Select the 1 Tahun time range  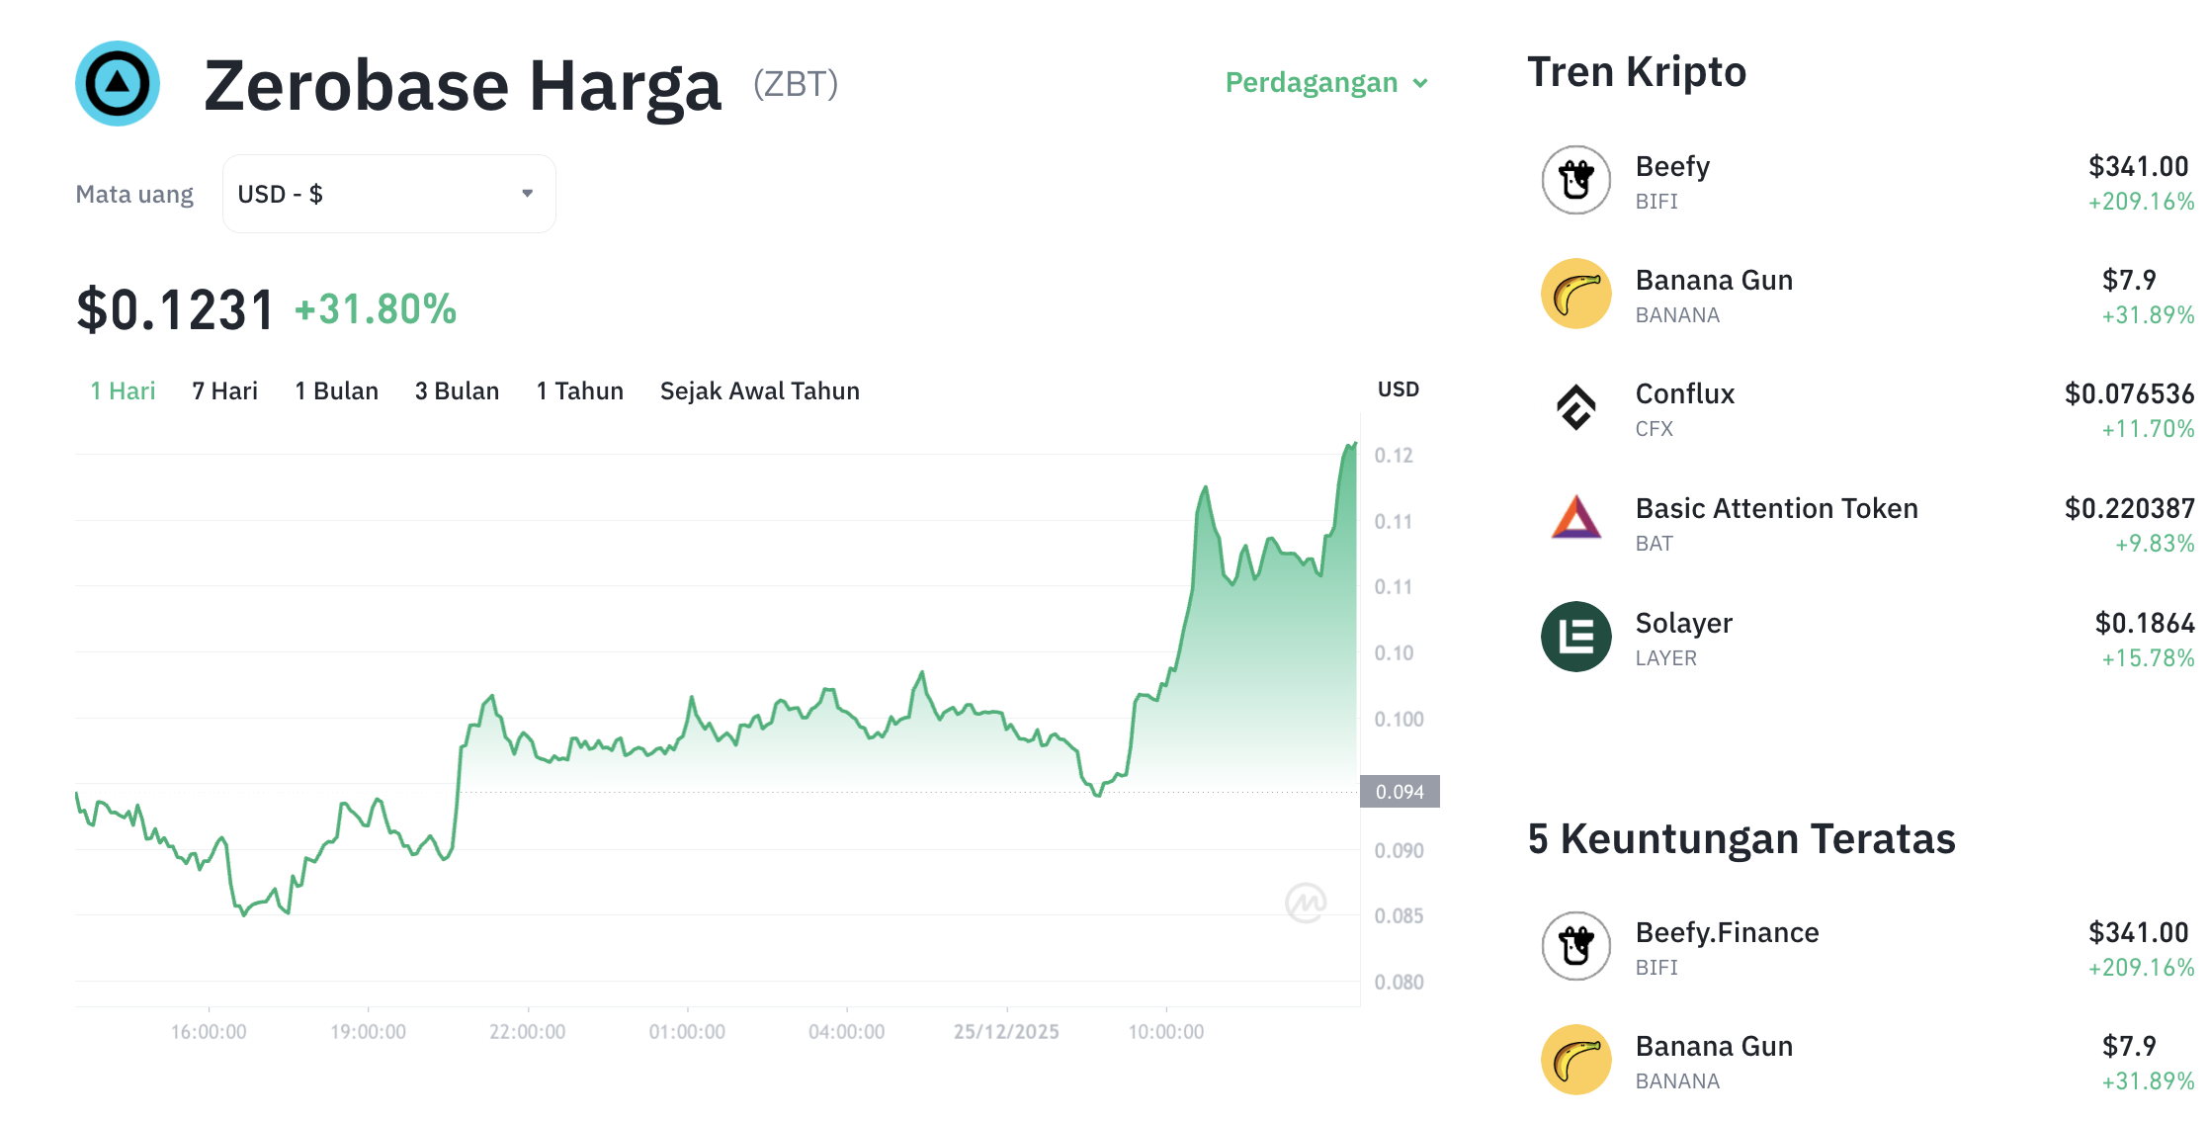(579, 390)
